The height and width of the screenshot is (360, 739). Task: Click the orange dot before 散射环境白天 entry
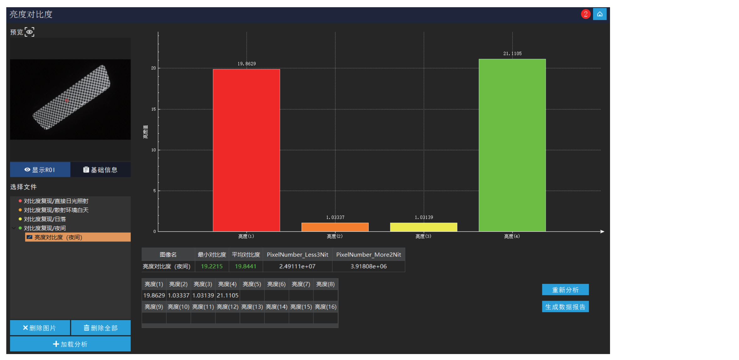[x=20, y=210]
